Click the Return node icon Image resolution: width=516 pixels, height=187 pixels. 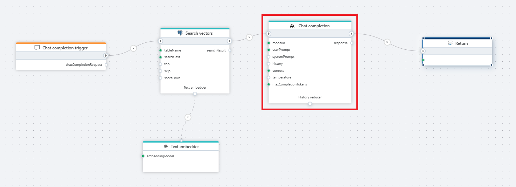point(450,43)
